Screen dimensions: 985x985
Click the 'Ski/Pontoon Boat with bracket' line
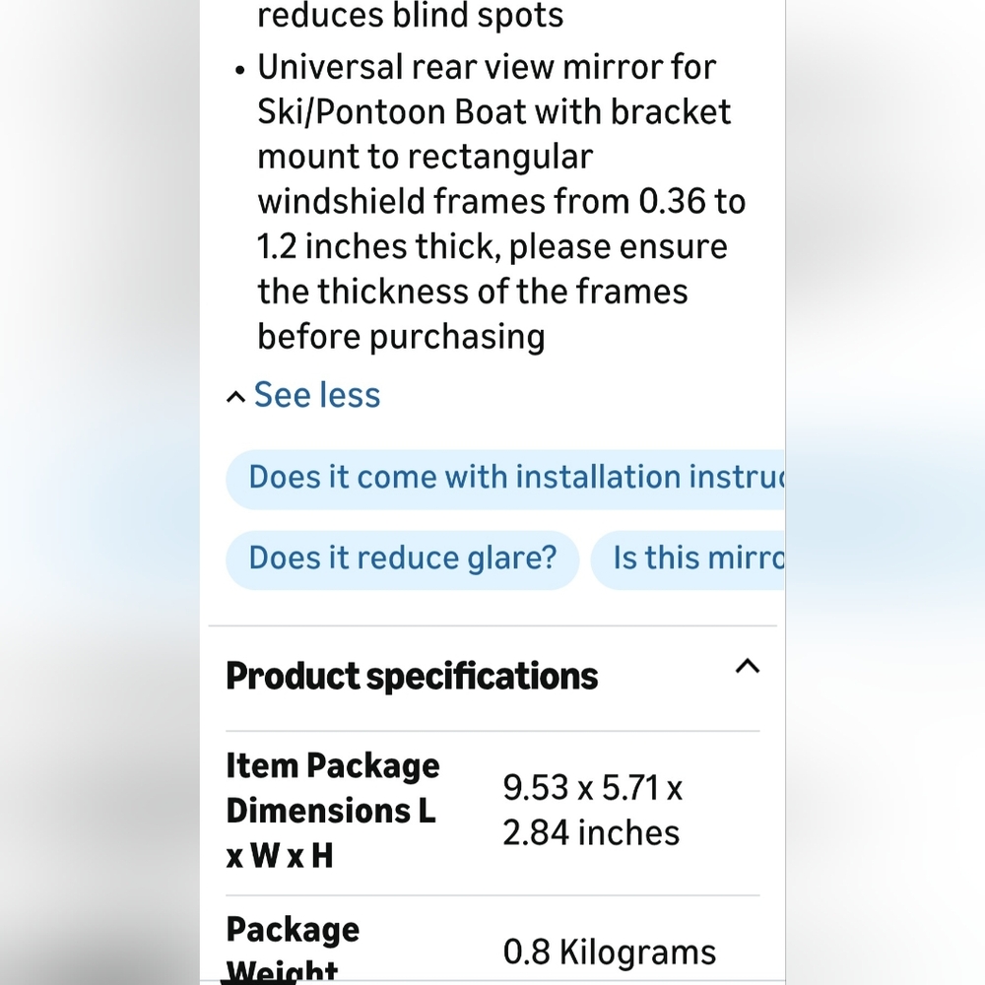tap(494, 112)
